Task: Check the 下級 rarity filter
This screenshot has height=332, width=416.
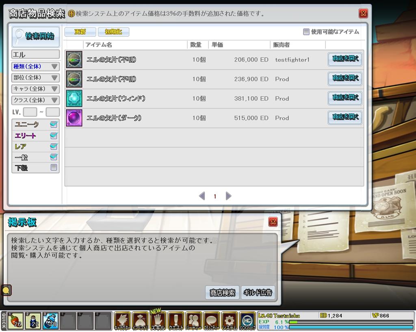Action: pos(54,167)
